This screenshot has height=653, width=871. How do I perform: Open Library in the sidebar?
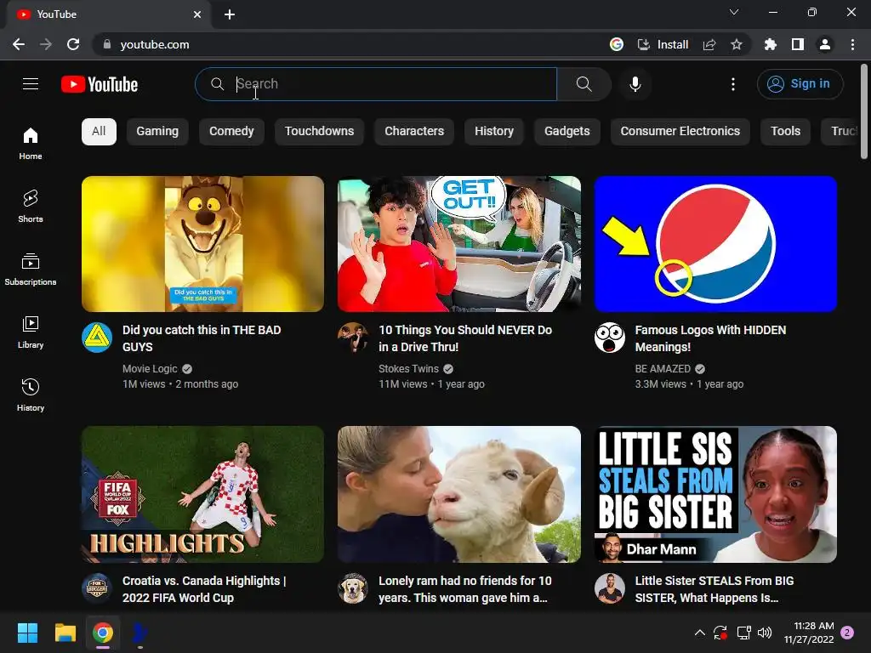tap(31, 332)
